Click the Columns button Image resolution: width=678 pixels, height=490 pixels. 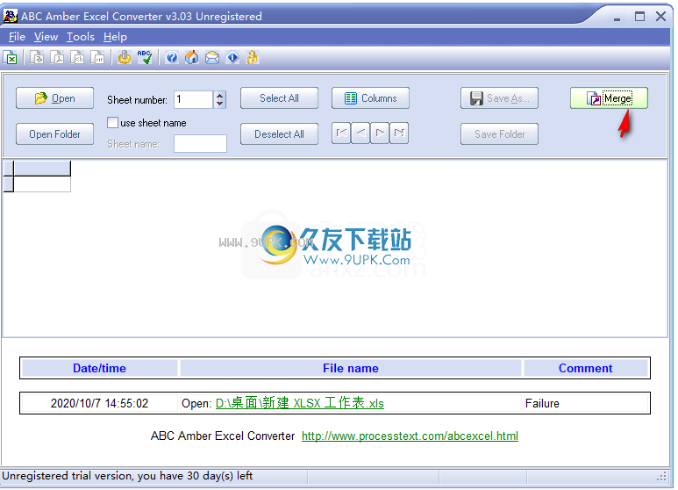pos(370,98)
